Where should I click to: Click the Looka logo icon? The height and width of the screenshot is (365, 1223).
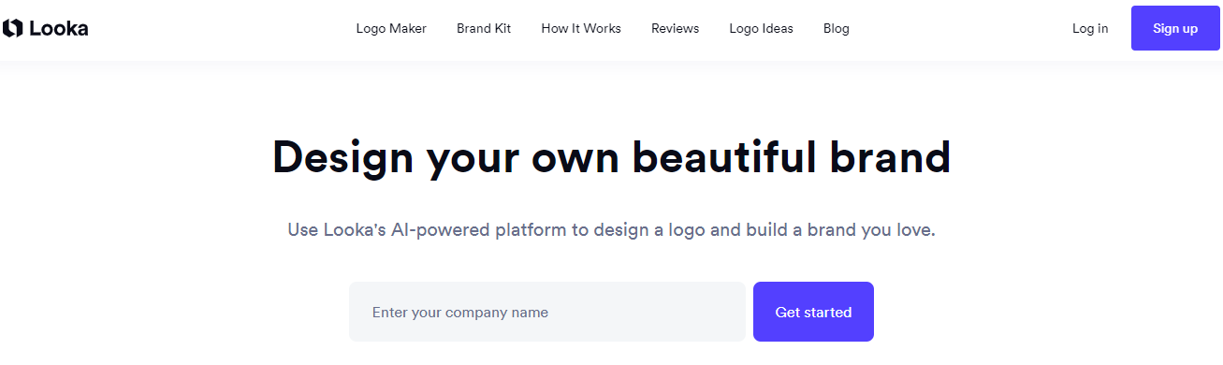tap(12, 28)
